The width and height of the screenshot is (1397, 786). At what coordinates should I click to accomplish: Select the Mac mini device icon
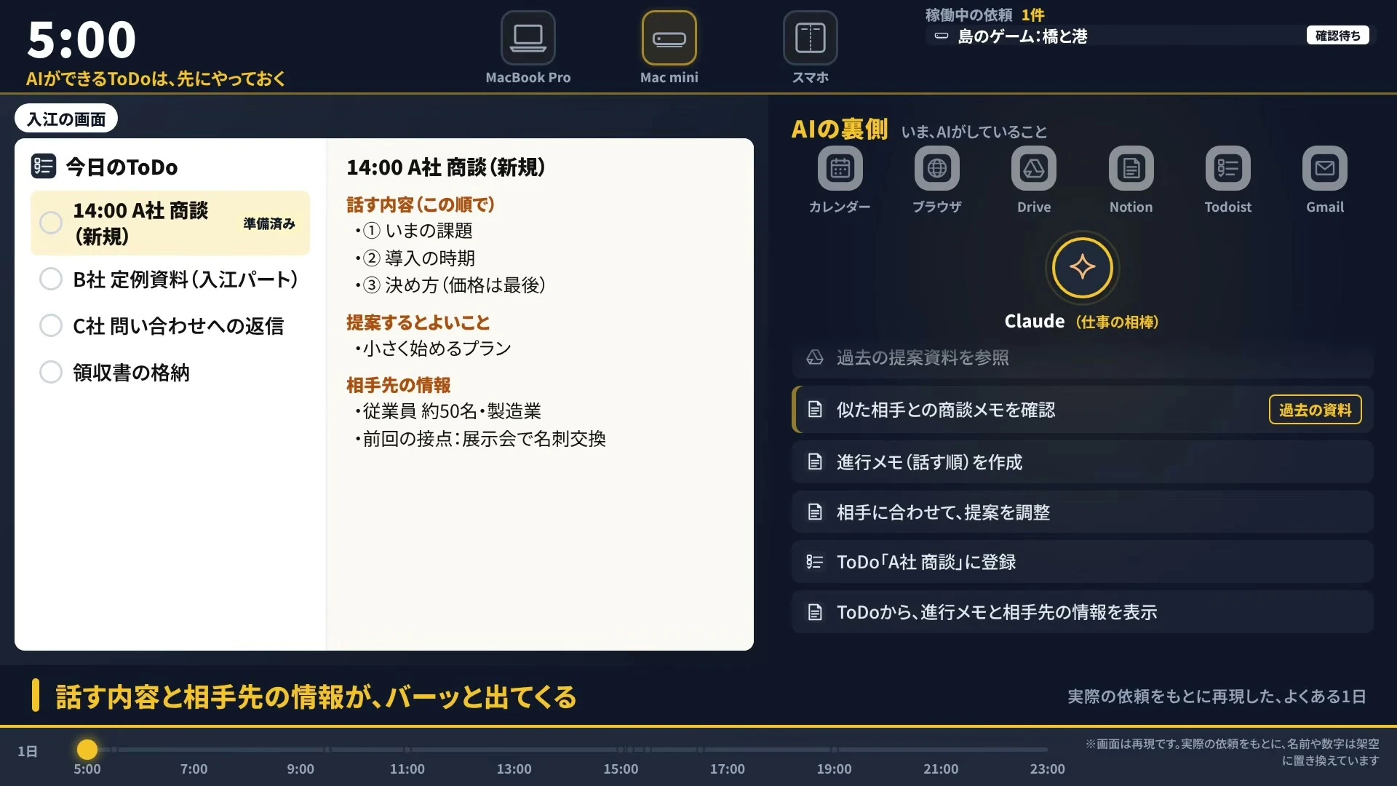669,38
